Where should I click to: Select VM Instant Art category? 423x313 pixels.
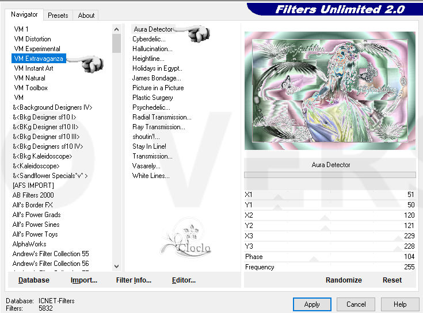pyautogui.click(x=33, y=68)
